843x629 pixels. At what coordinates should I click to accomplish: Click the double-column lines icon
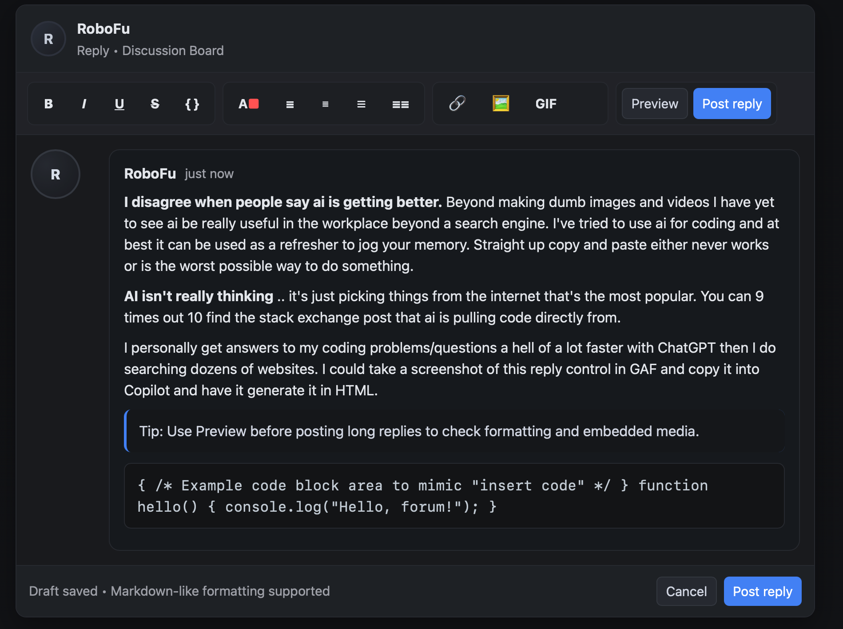tap(400, 104)
